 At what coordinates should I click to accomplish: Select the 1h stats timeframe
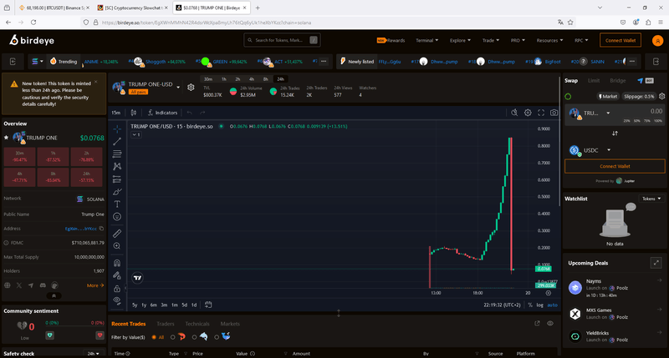(x=223, y=79)
